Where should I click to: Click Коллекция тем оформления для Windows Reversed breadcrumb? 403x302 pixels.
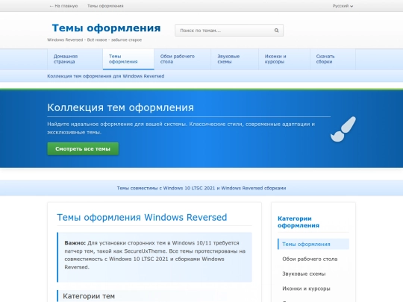(106, 76)
